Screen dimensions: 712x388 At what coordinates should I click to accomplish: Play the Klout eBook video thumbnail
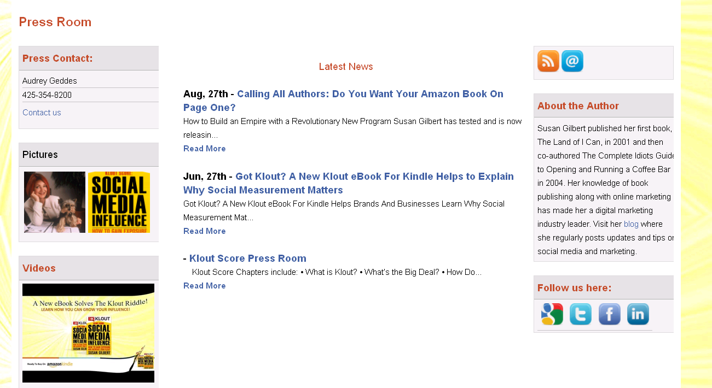point(88,333)
